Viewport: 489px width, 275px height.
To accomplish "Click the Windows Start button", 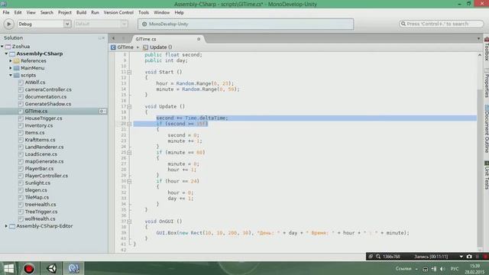I will coord(8,268).
